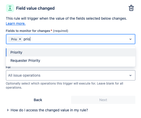Screen dimensions: 141x118
Task: Click the green Field value changed icon
Action: pyautogui.click(x=10, y=8)
